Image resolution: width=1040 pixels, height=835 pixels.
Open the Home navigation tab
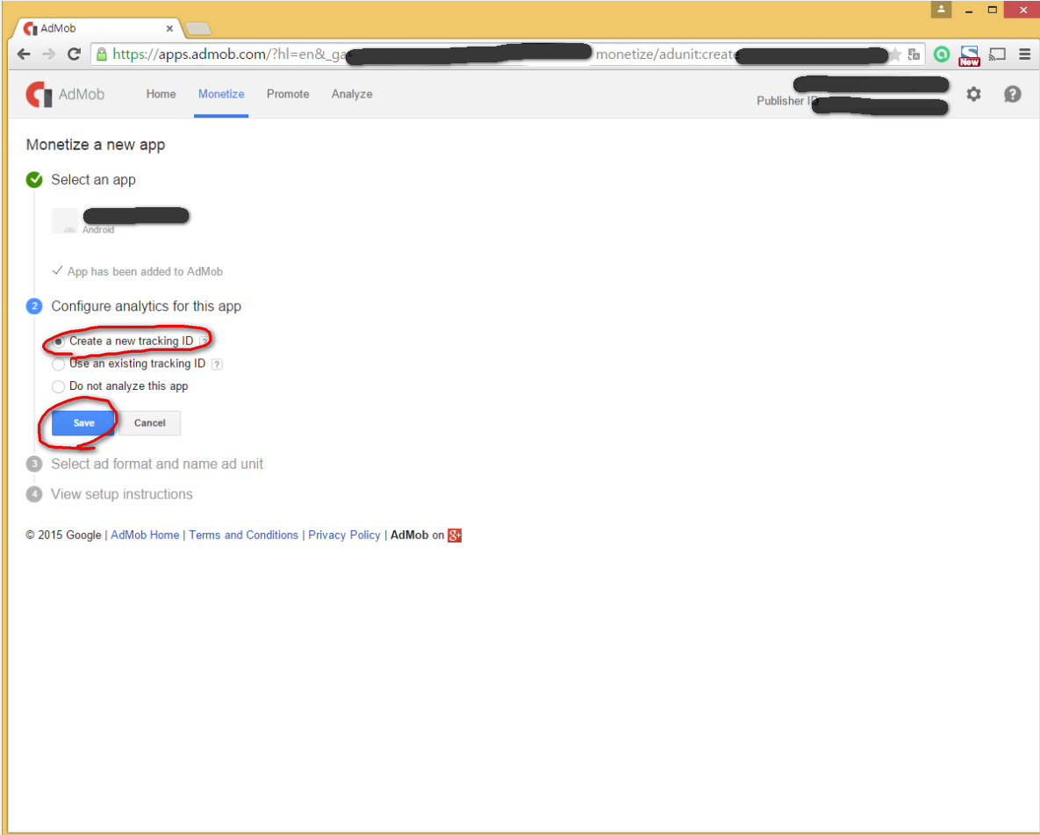[x=161, y=94]
